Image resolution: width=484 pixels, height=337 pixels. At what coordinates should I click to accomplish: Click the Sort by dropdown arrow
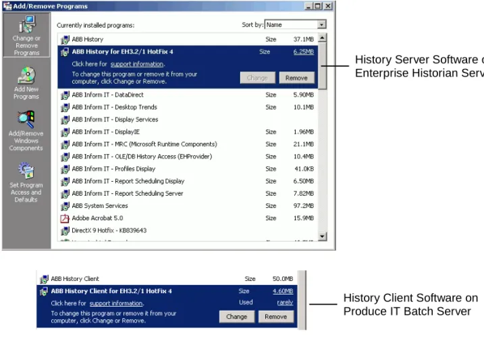click(x=321, y=25)
